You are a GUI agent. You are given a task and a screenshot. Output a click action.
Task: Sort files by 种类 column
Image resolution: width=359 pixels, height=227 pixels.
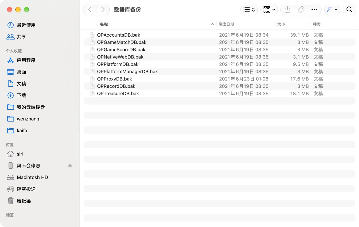click(x=317, y=24)
